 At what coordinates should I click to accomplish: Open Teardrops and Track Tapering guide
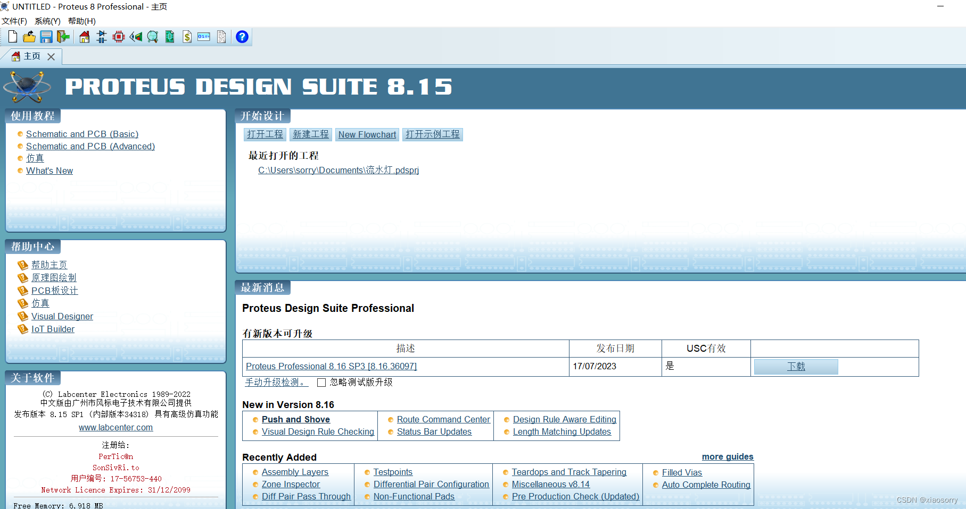569,472
